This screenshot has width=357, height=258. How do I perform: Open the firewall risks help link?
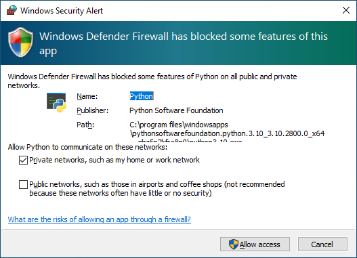[x=100, y=219]
